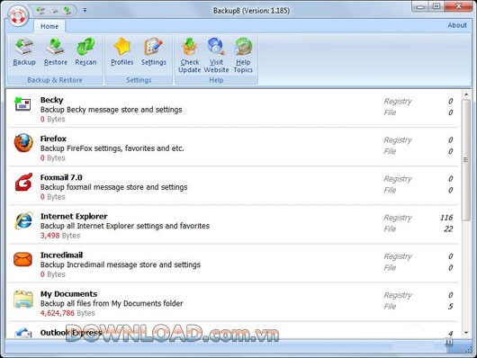Image resolution: width=477 pixels, height=358 pixels.
Task: Click the '3,498 Bytes' size text
Action: point(60,236)
